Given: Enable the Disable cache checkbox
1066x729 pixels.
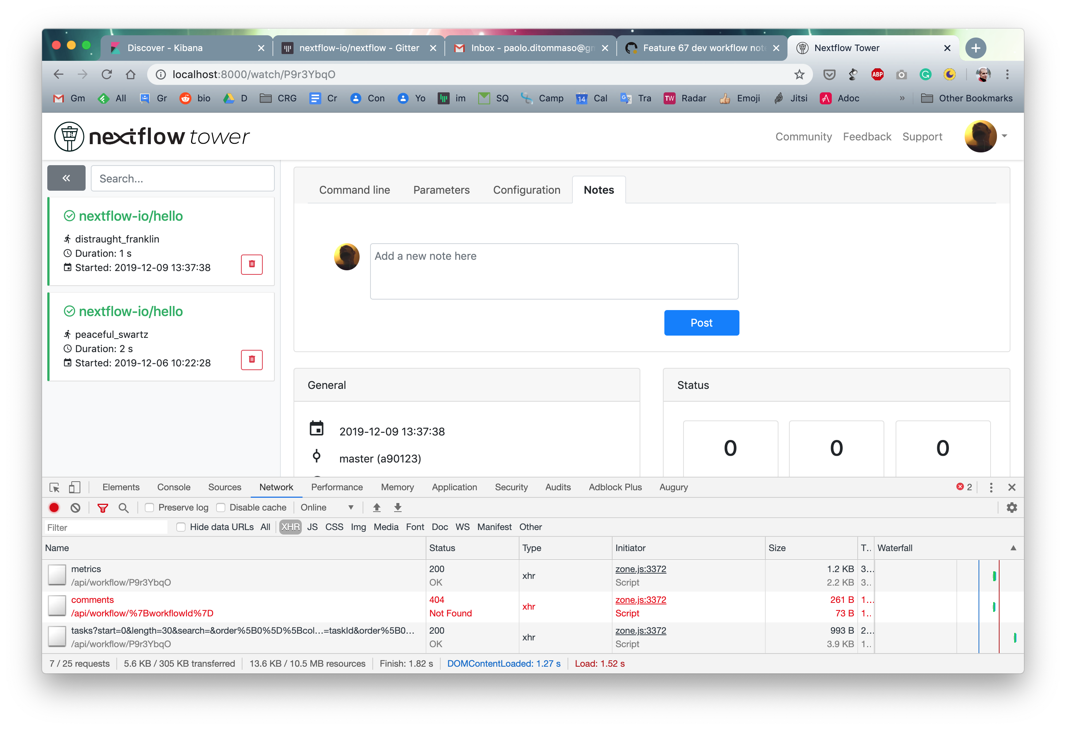Looking at the screenshot, I should (221, 508).
